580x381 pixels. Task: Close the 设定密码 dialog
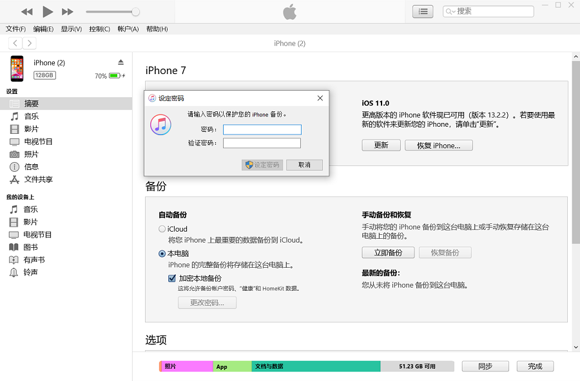[x=320, y=98]
